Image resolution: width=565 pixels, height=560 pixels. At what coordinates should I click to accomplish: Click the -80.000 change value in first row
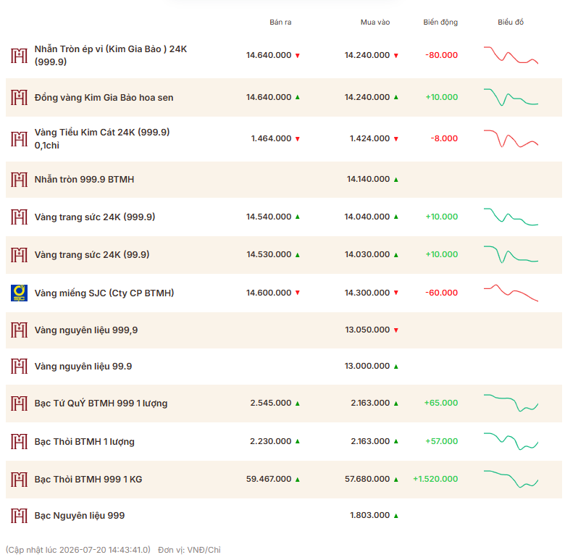(x=441, y=55)
